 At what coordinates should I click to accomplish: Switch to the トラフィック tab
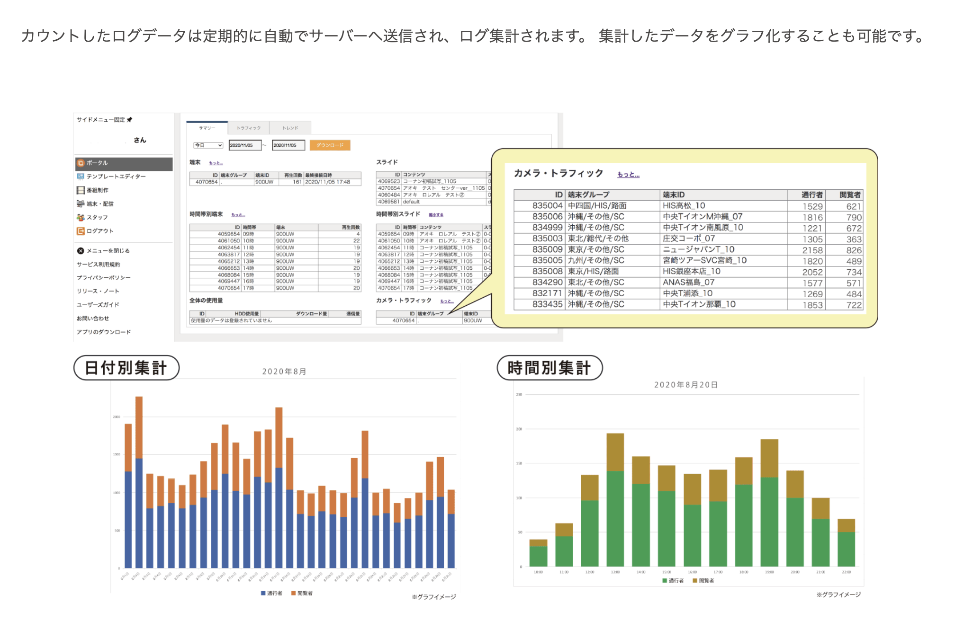point(249,128)
